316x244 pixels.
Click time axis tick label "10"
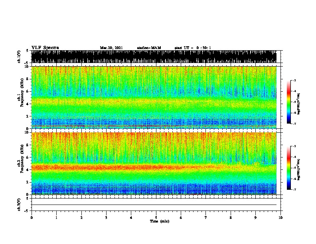click(x=280, y=218)
